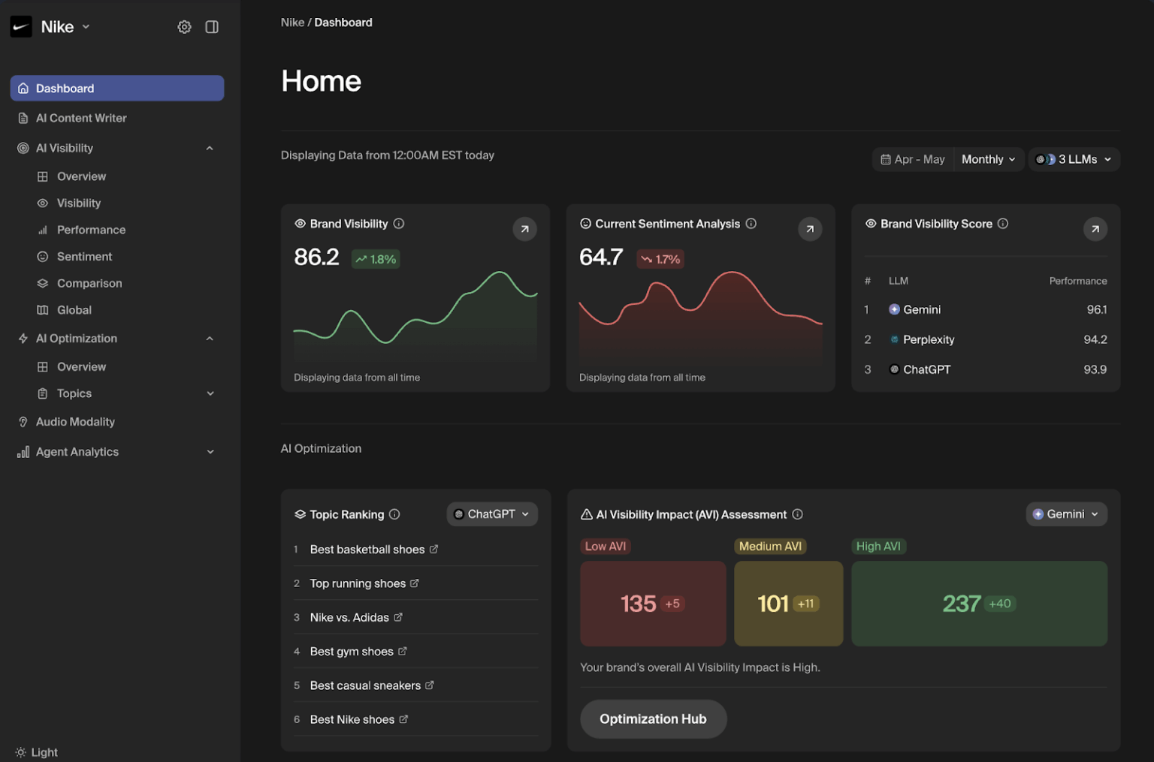Toggle Light mode at the bottom left
This screenshot has height=762, width=1154.
[x=35, y=751]
